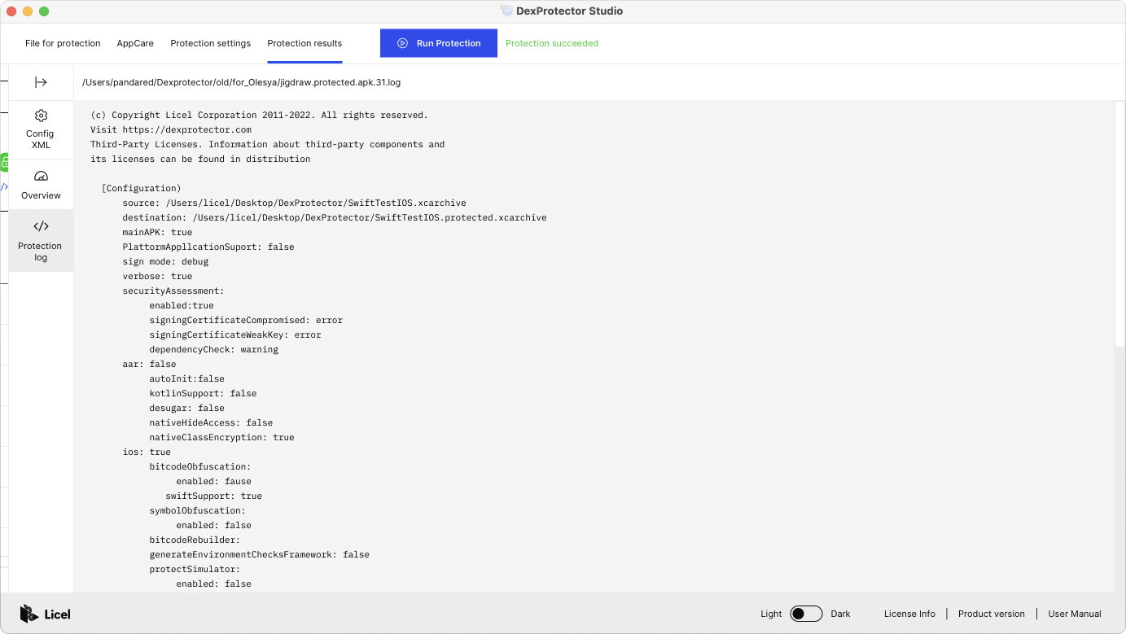
Task: Click the nativeHideAccess: false line
Action: click(x=211, y=422)
